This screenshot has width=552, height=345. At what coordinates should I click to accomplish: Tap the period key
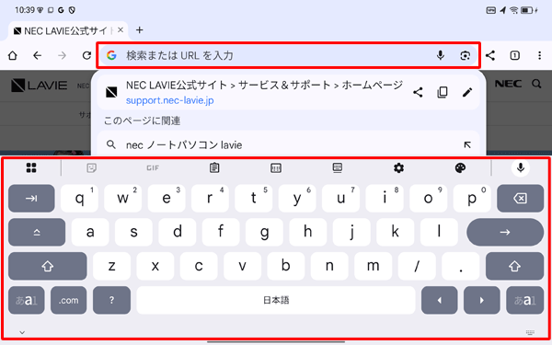tap(461, 266)
